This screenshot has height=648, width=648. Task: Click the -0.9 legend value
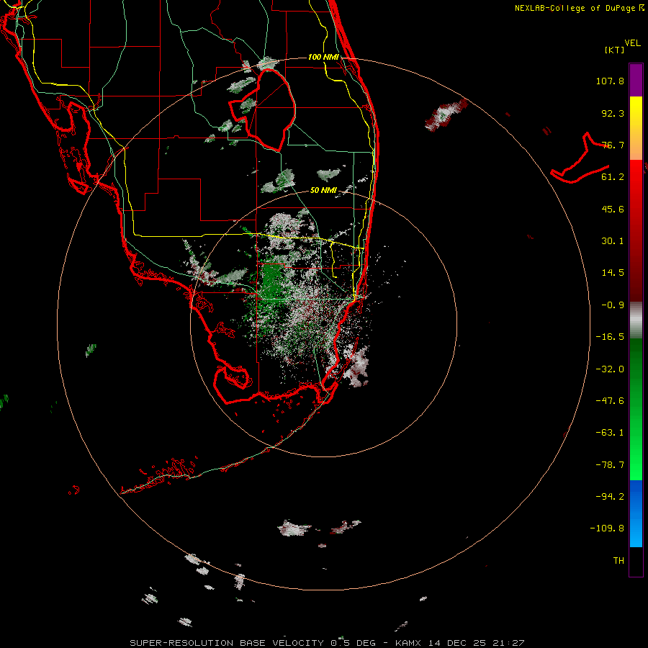(x=613, y=305)
